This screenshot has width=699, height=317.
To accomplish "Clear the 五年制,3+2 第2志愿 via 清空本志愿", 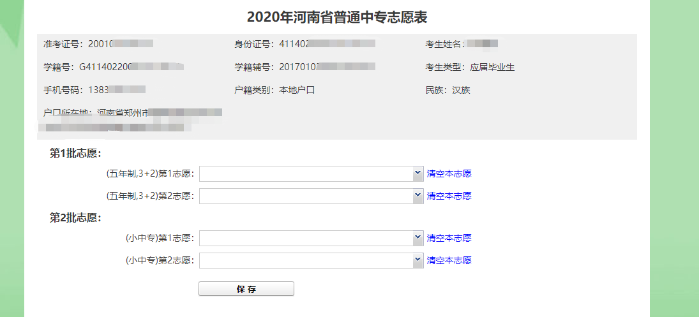I will point(449,196).
